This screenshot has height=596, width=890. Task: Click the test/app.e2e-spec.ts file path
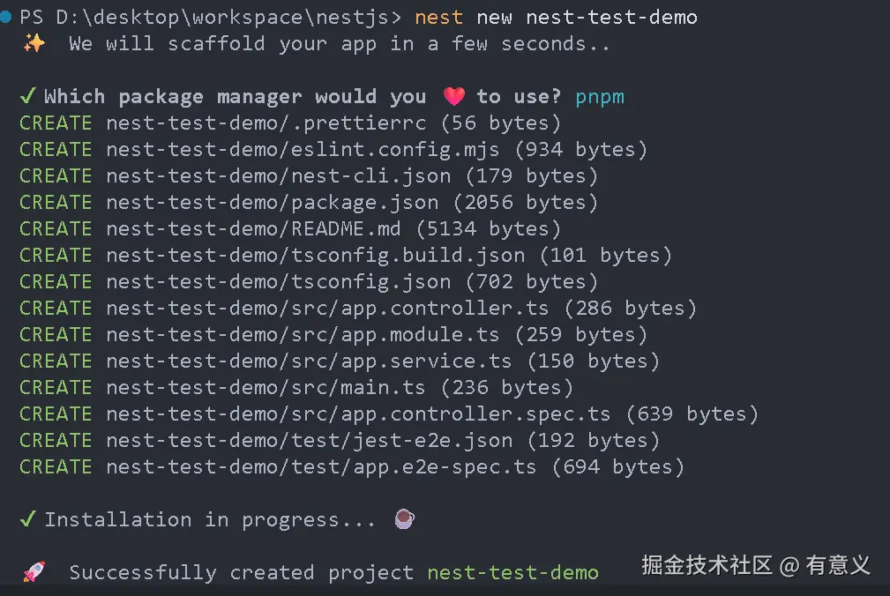321,467
